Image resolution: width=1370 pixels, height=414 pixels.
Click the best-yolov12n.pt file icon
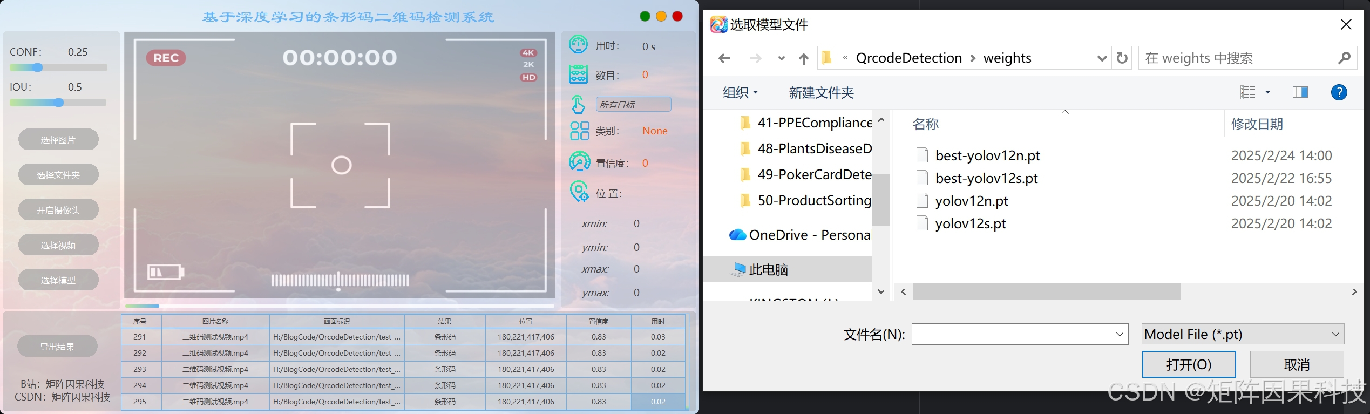pyautogui.click(x=922, y=155)
